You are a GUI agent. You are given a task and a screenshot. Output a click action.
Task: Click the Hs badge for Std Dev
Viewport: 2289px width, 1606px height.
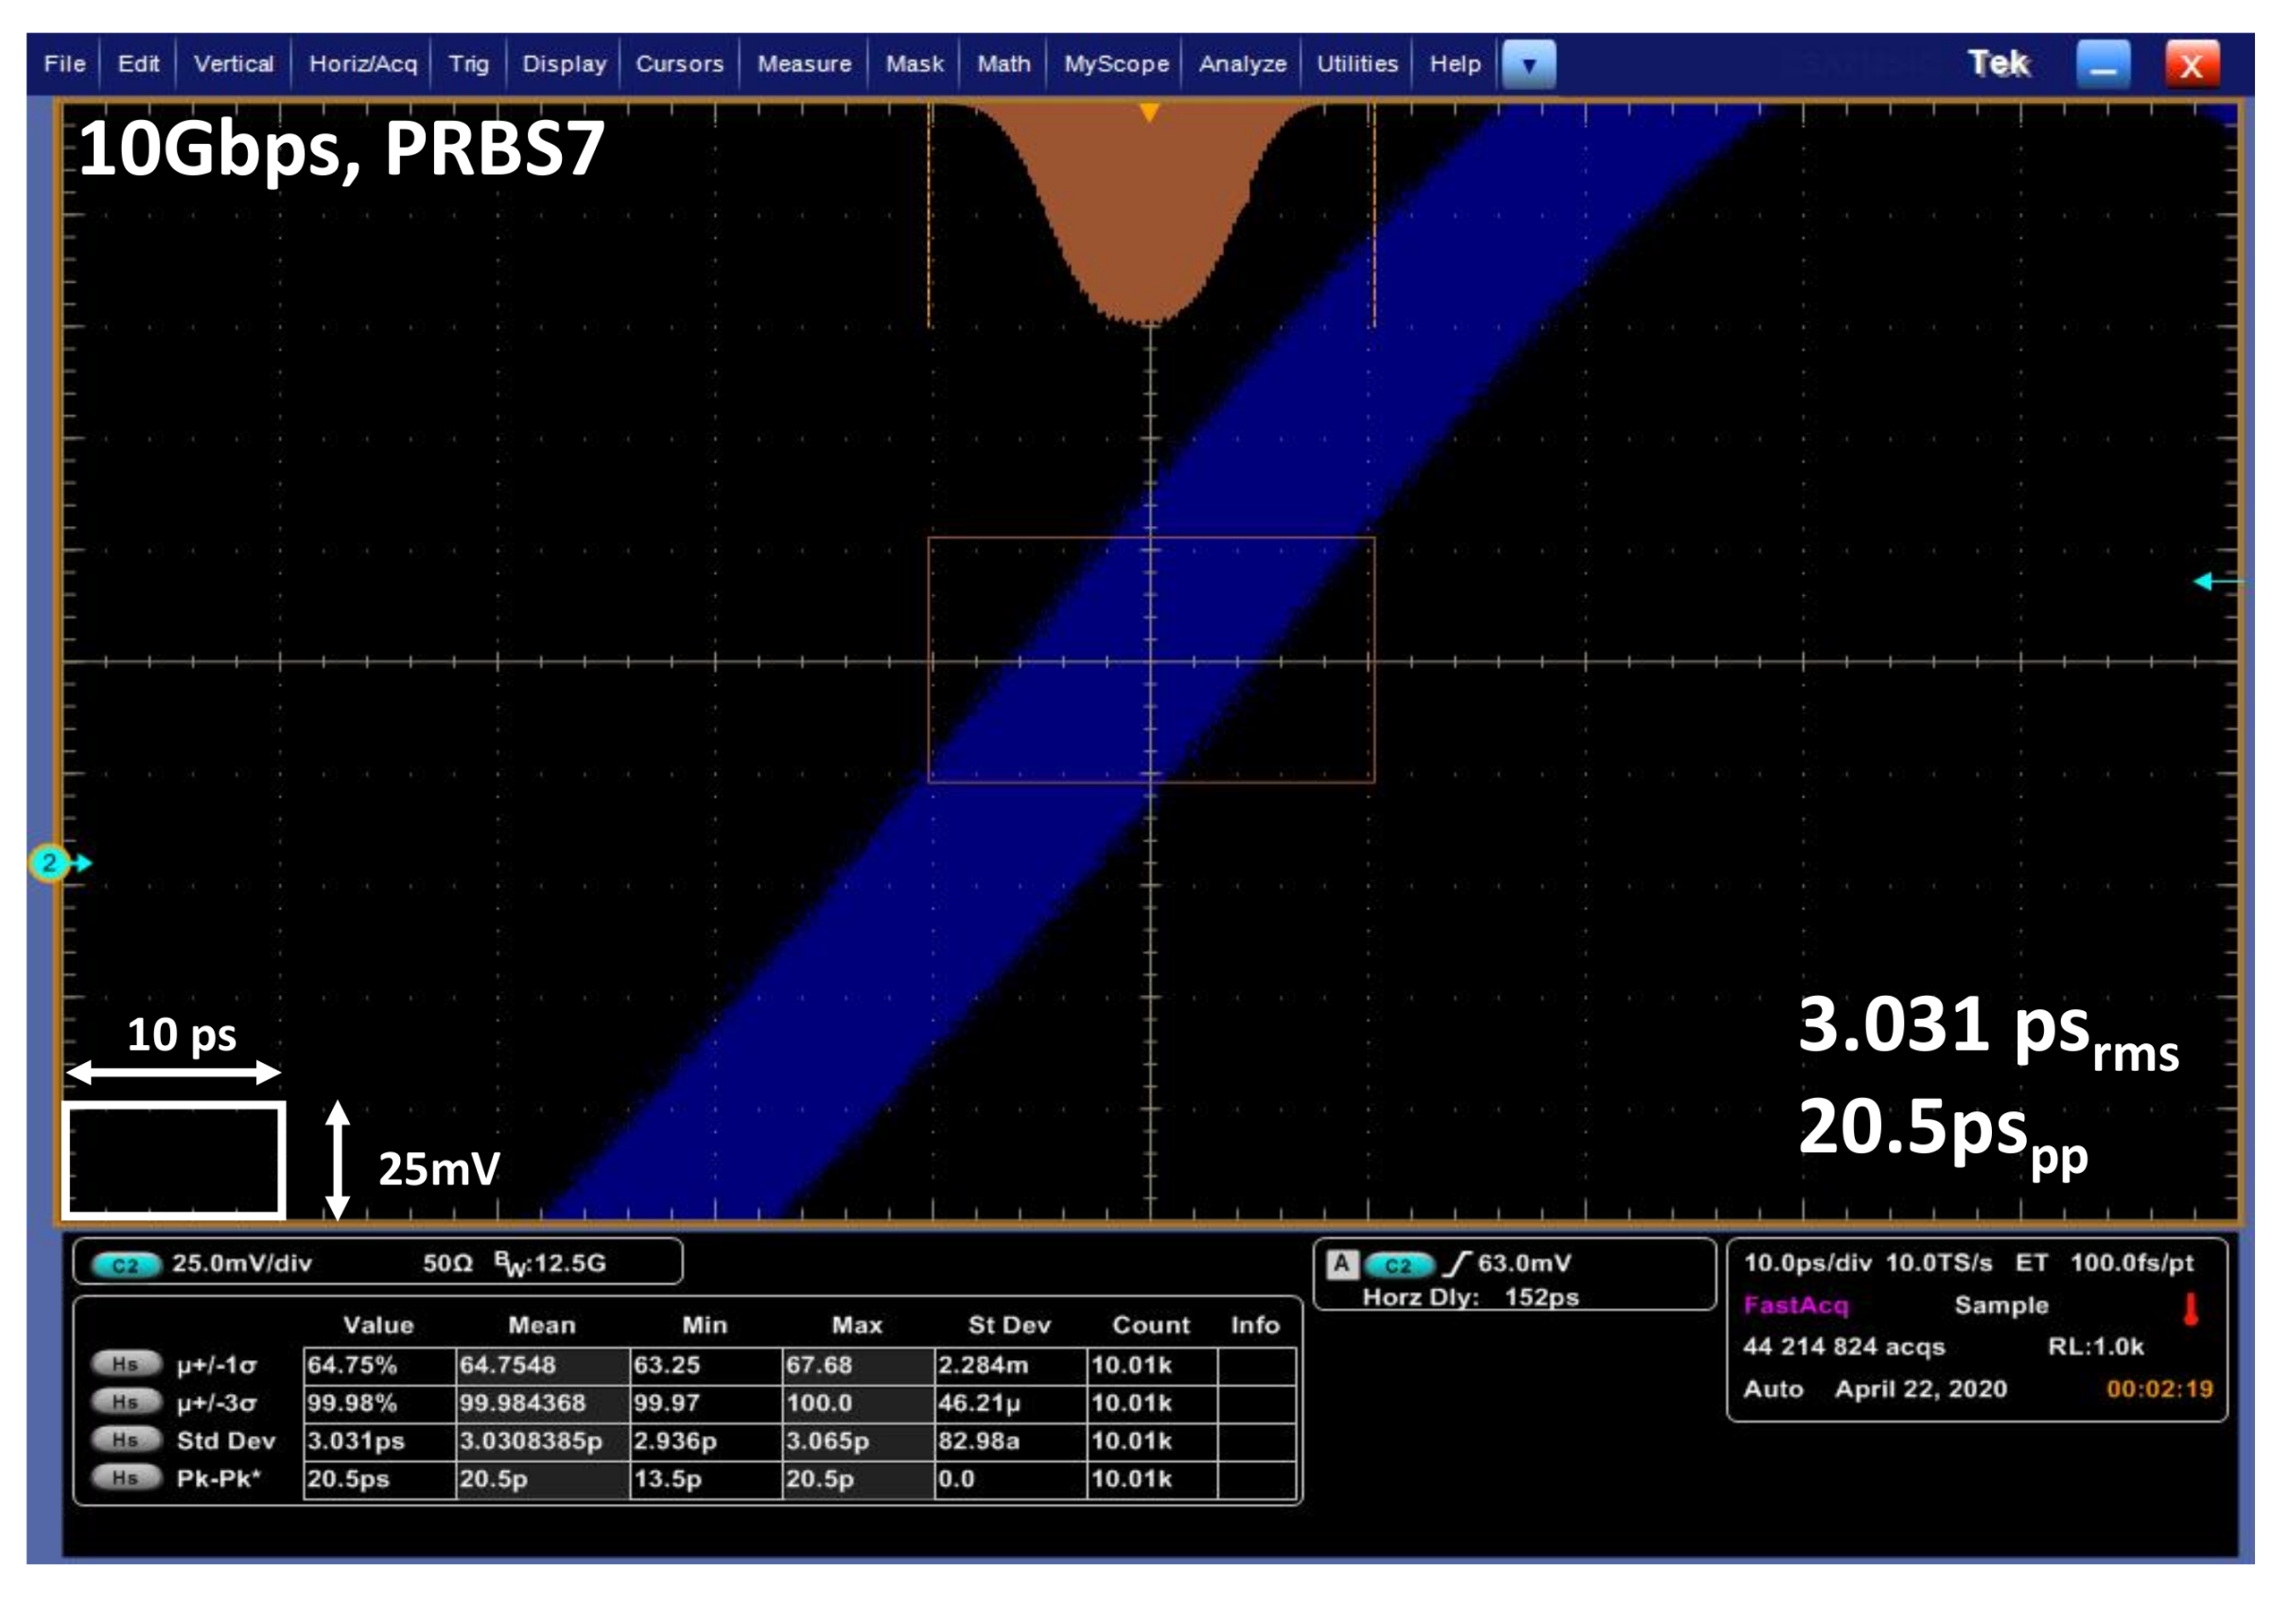click(126, 1440)
